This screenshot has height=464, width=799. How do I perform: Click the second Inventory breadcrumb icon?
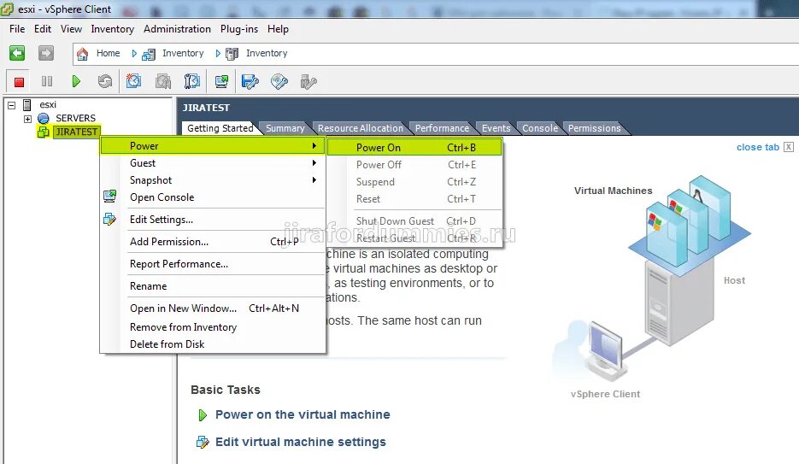[232, 54]
